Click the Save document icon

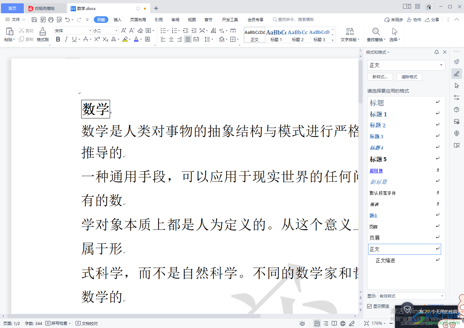(x=34, y=20)
